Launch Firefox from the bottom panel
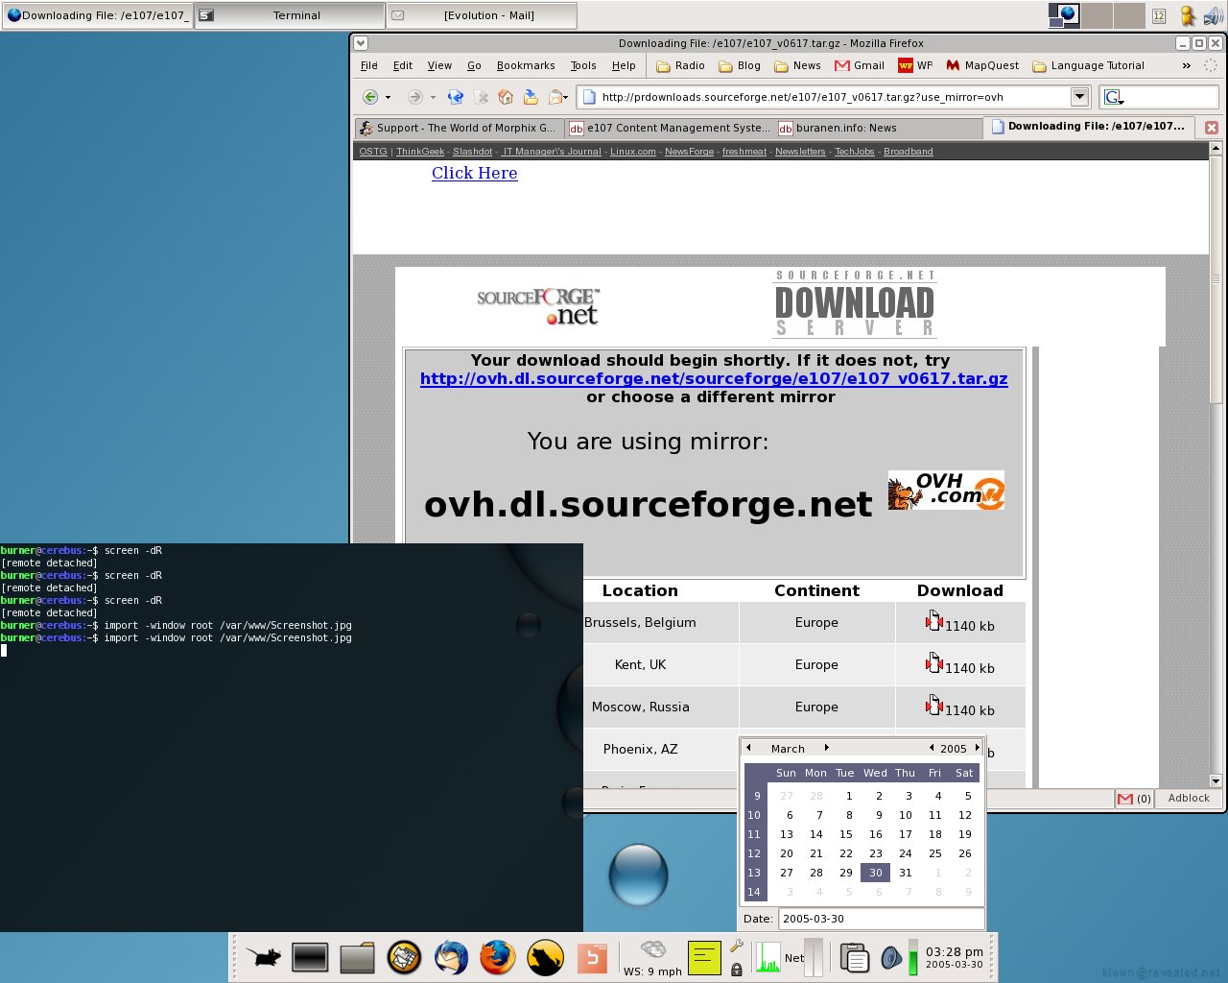The height and width of the screenshot is (983, 1228). (x=497, y=957)
